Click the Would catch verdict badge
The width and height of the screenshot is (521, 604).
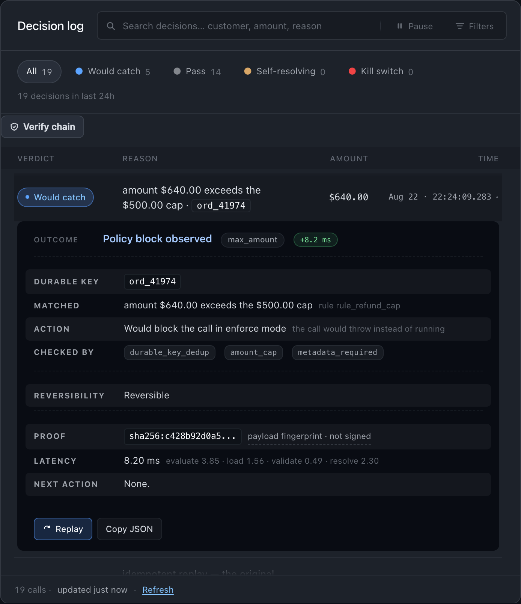[x=56, y=197]
